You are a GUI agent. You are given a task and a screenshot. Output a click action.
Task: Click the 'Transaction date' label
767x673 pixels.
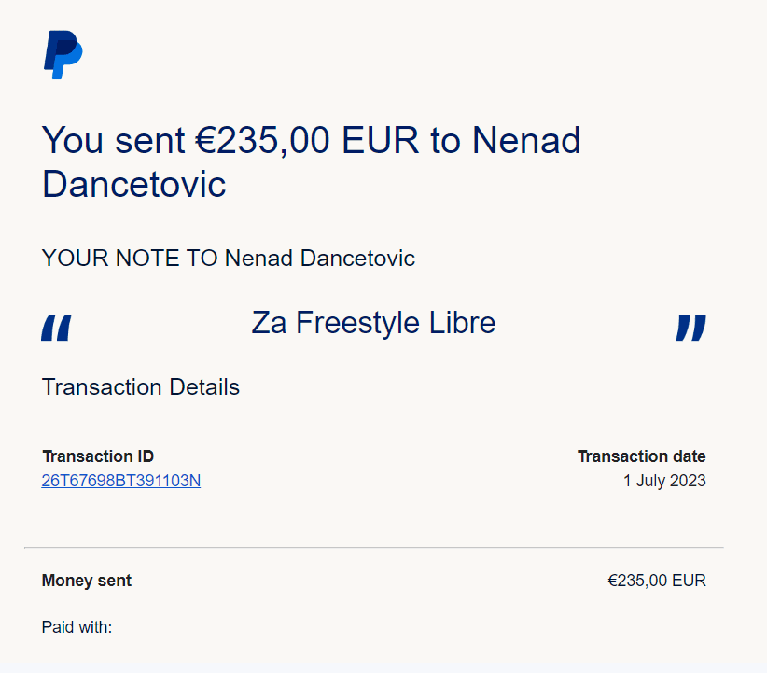[641, 456]
